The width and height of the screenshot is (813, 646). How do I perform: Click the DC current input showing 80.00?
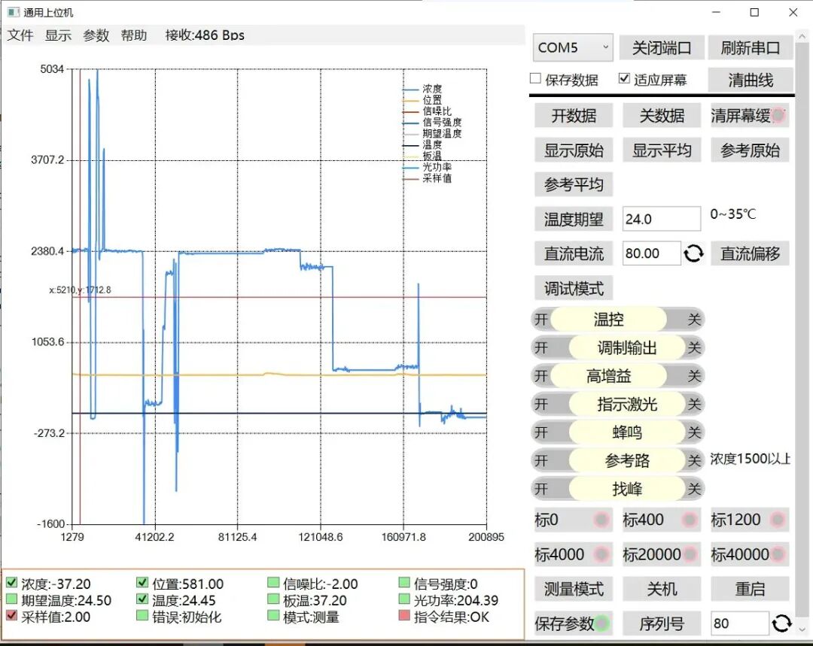tap(652, 253)
